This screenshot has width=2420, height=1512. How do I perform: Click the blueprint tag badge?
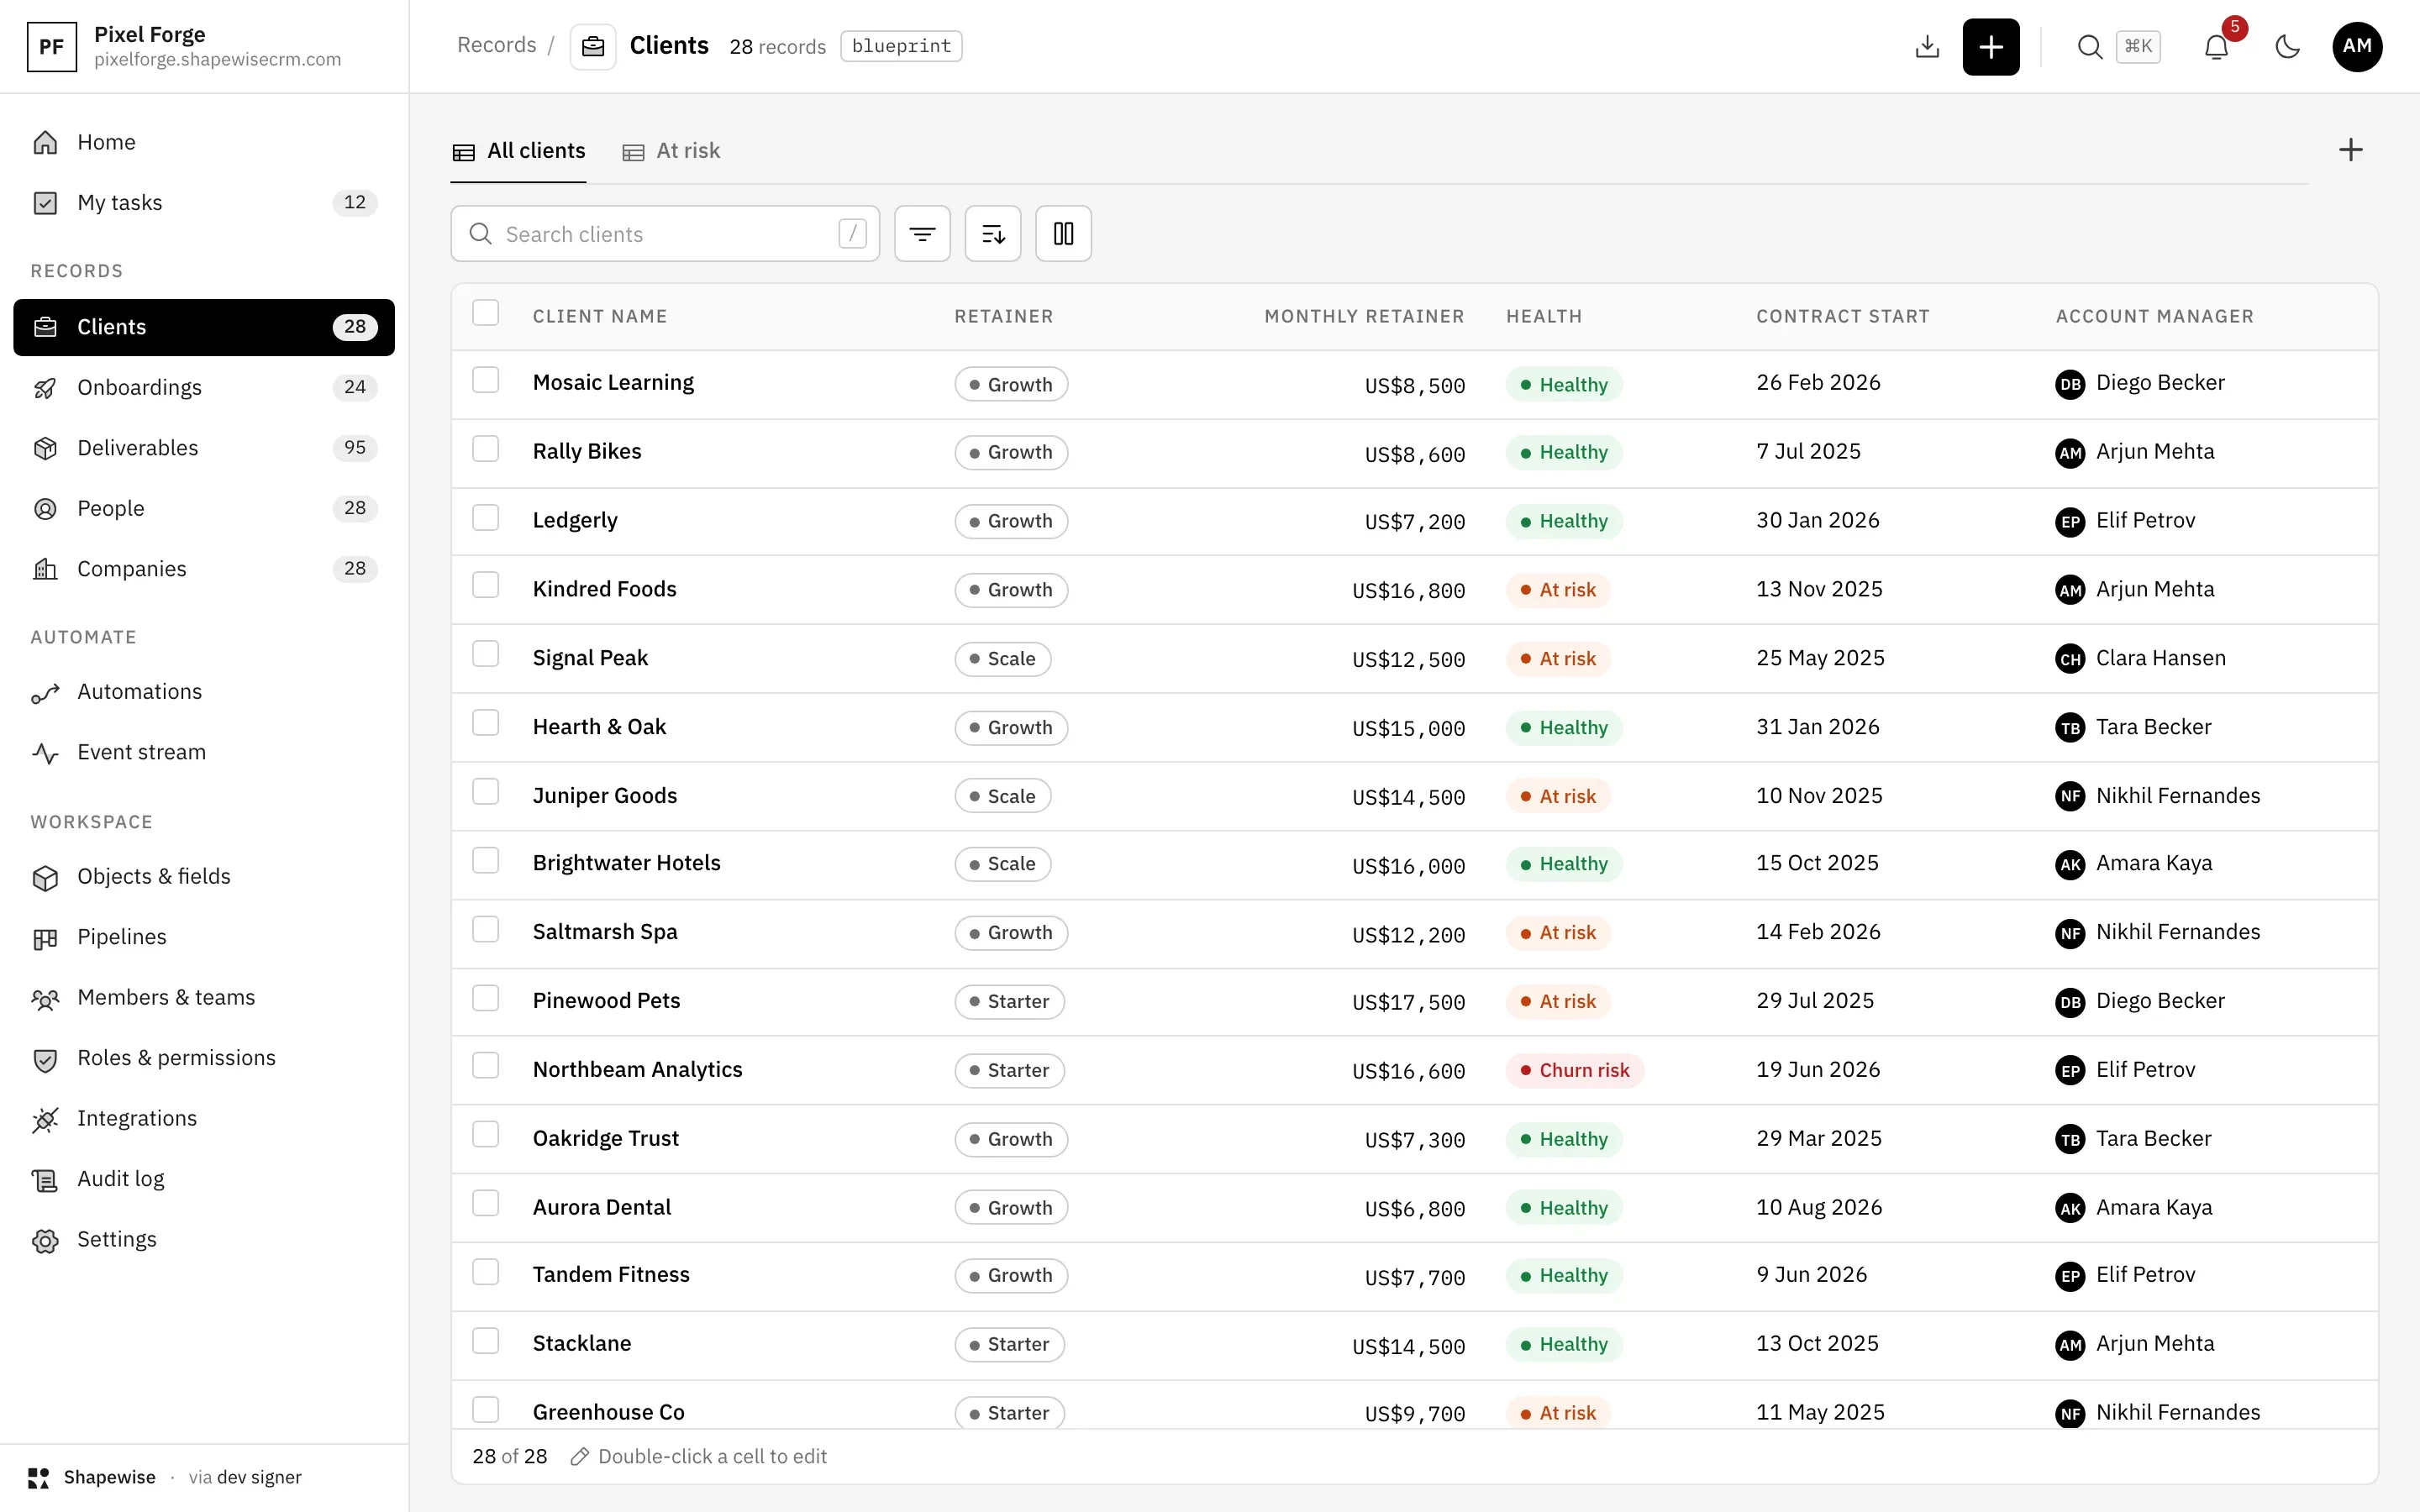click(901, 46)
